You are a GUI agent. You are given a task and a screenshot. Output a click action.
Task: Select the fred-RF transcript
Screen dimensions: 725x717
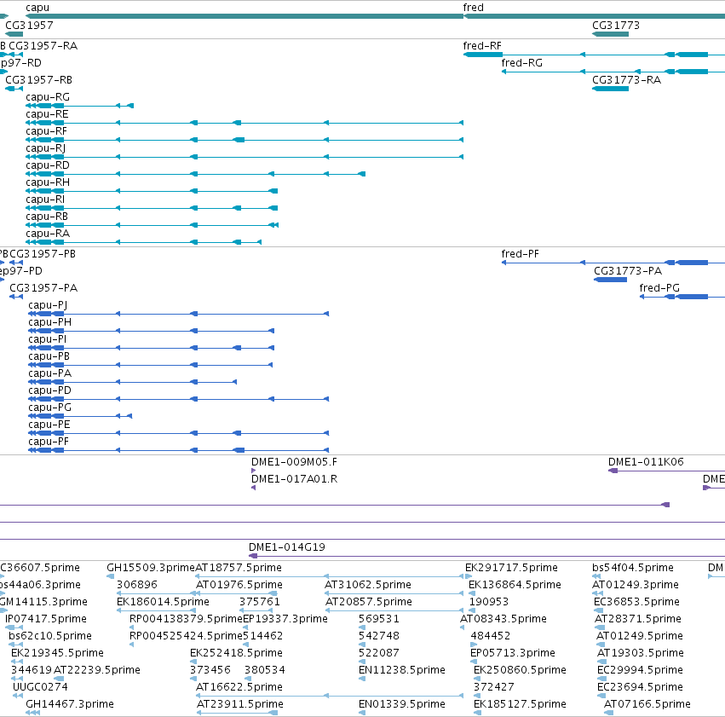482,46
